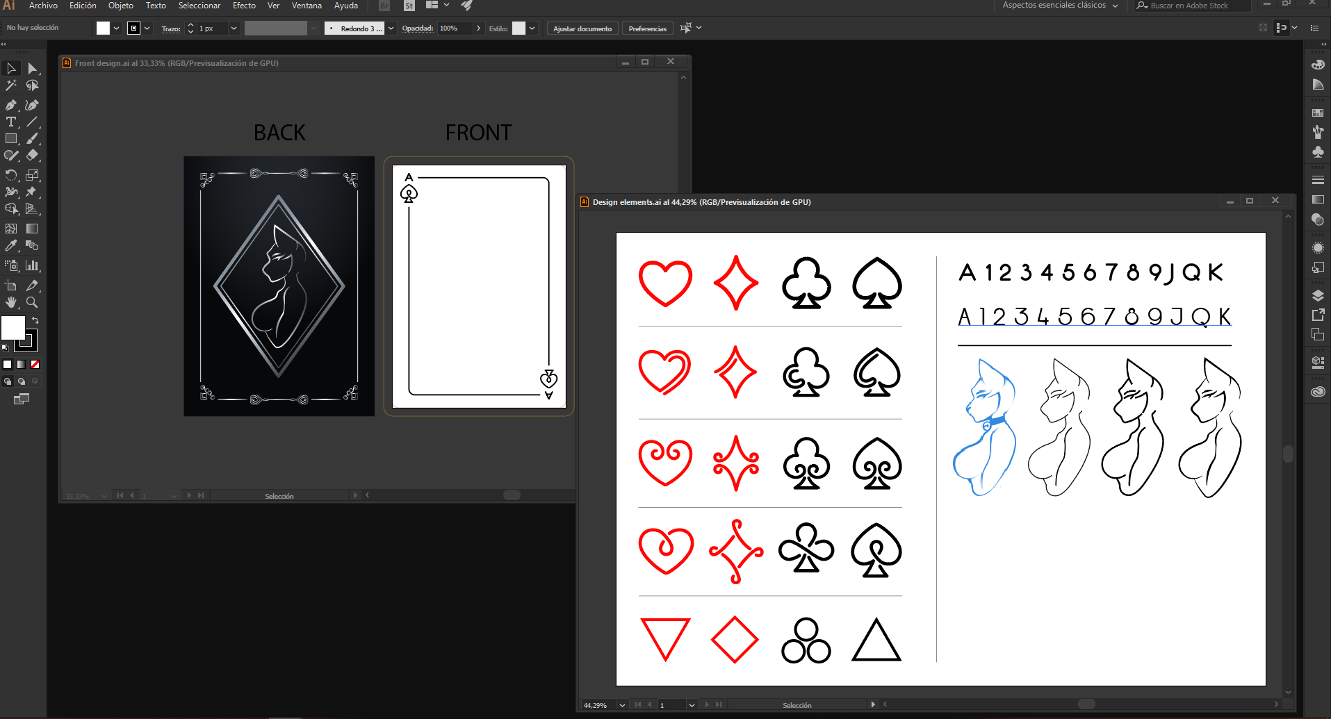Viewport: 1331px width, 719px height.
Task: Open the Redondo 3 brush definition dropdown
Action: tap(391, 28)
